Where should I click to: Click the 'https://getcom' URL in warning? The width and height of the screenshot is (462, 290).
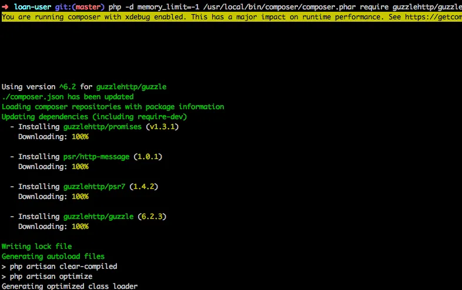[x=433, y=17]
